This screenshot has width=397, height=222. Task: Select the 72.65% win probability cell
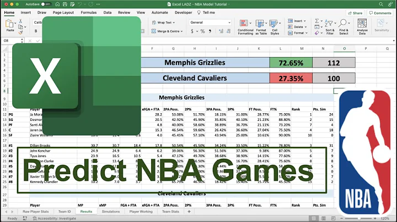[x=291, y=63]
